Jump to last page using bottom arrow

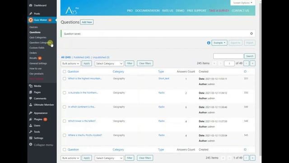tap(252, 158)
